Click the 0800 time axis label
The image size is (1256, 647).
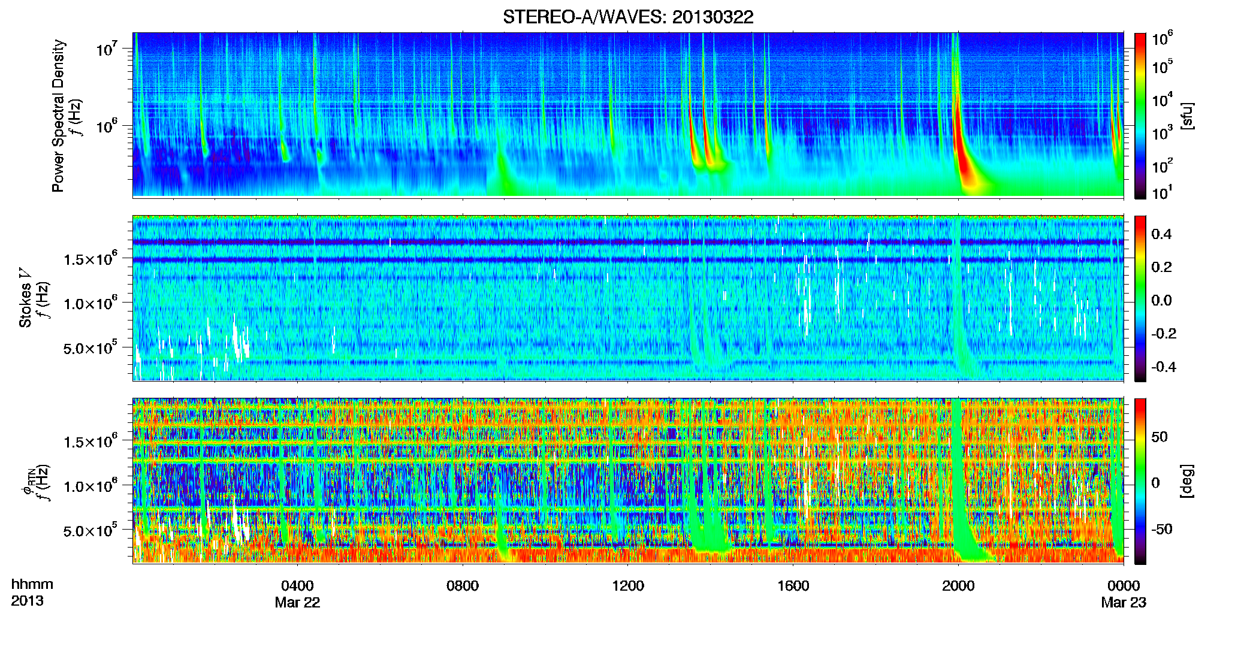tap(463, 585)
